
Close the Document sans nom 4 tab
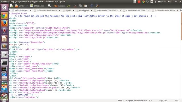coord(178,10)
